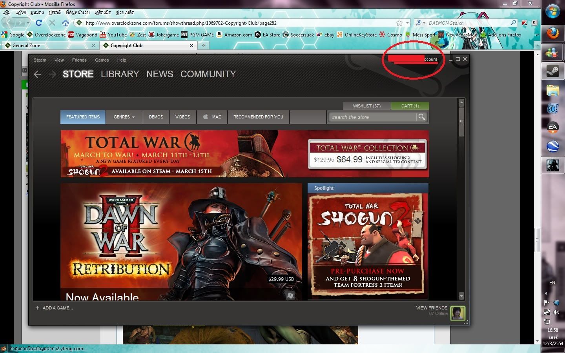Open the Overclockzone bookmark
Viewport: 565px width, 353px height.
(46, 35)
